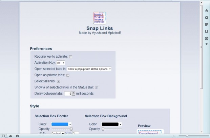Click the border Size input field
Viewport: 210px width, 138px height.
click(x=76, y=133)
